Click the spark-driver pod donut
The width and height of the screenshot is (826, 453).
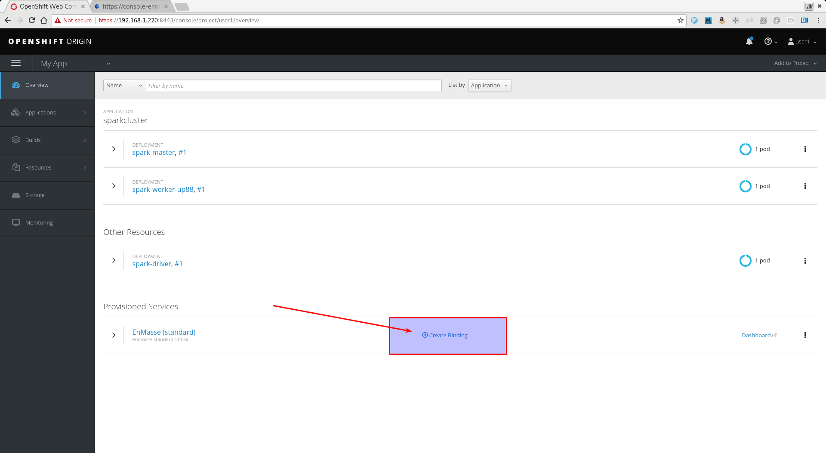click(x=745, y=260)
